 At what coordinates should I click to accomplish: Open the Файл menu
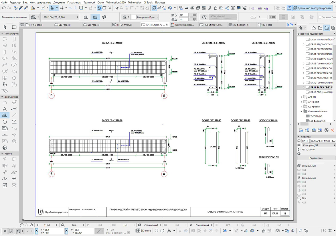tap(4, 2)
